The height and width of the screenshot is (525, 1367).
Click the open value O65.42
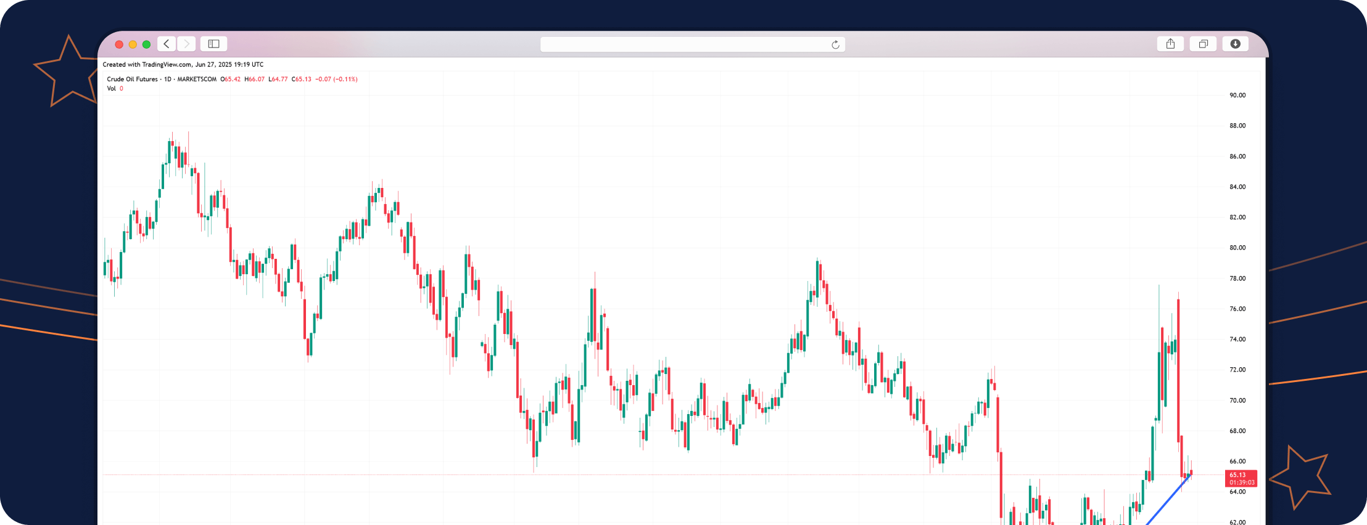(x=231, y=79)
